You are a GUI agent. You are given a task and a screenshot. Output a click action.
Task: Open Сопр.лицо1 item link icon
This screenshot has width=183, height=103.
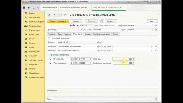tap(155, 47)
